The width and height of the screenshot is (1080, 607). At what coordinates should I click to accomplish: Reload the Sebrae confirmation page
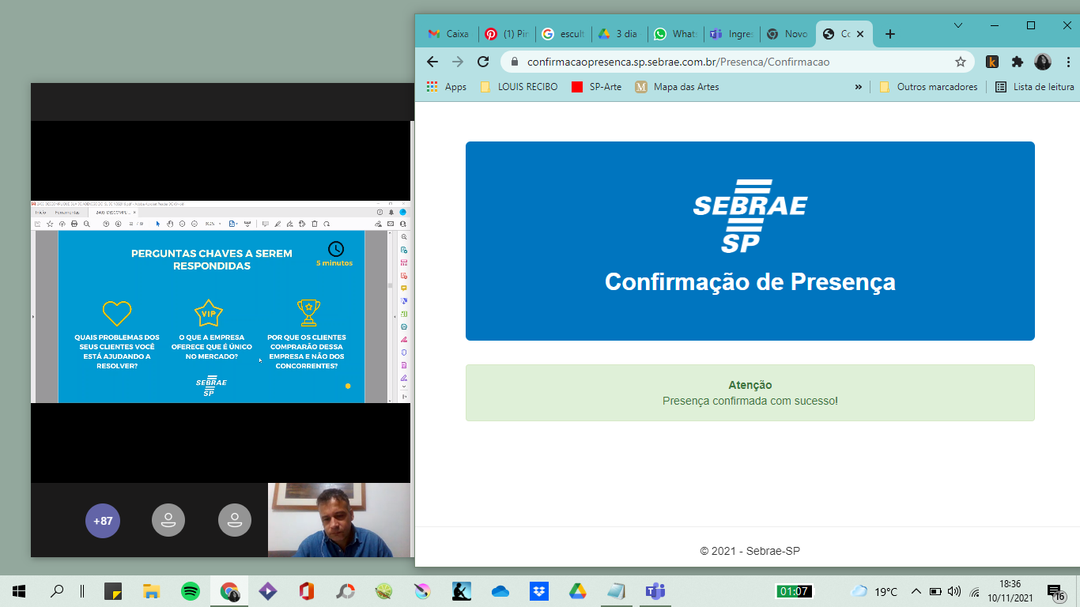[x=482, y=62]
